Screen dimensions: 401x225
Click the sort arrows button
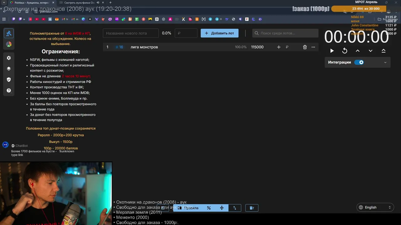(235, 208)
